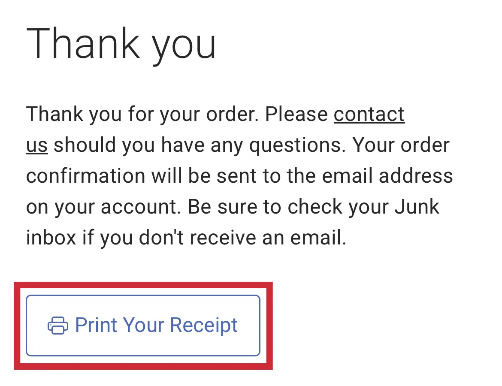Click the word "Junk" in the message

point(417,207)
